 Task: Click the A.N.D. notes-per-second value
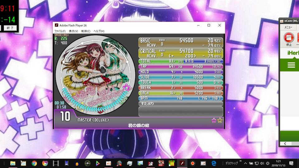(x=212, y=61)
